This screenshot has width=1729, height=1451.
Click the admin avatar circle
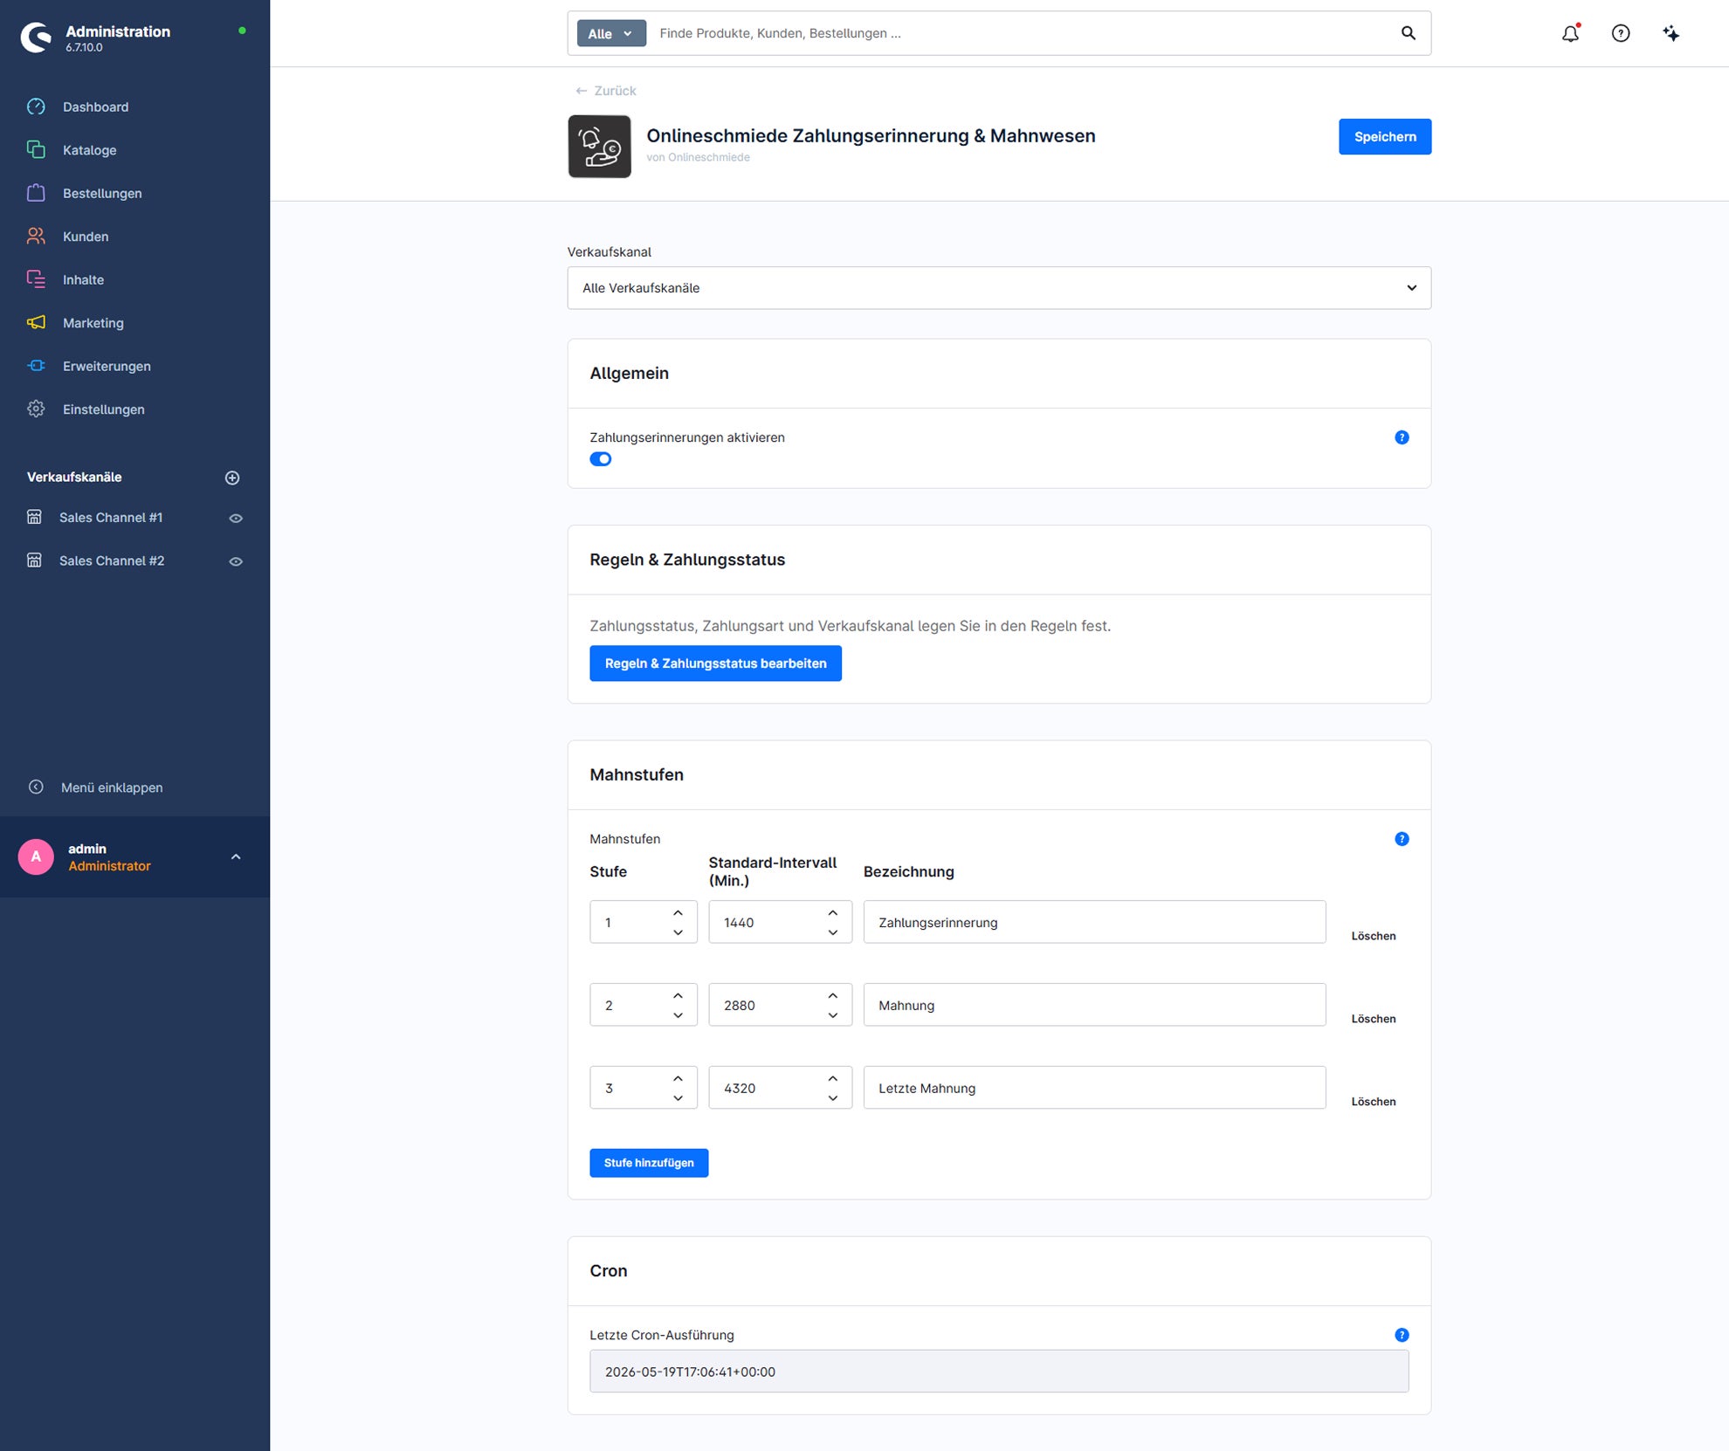36,856
